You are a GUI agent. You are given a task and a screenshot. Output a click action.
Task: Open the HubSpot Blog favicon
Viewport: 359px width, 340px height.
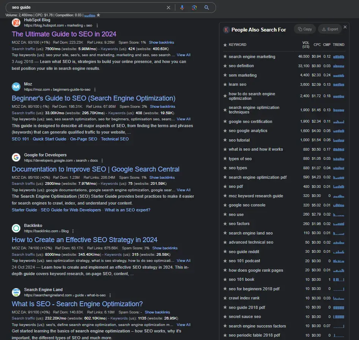16,22
